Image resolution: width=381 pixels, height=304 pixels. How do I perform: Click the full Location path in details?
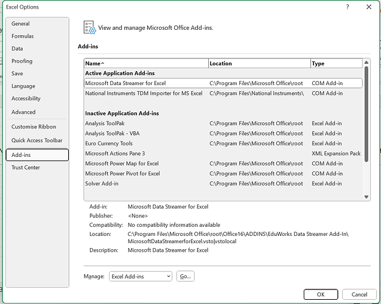click(238, 238)
